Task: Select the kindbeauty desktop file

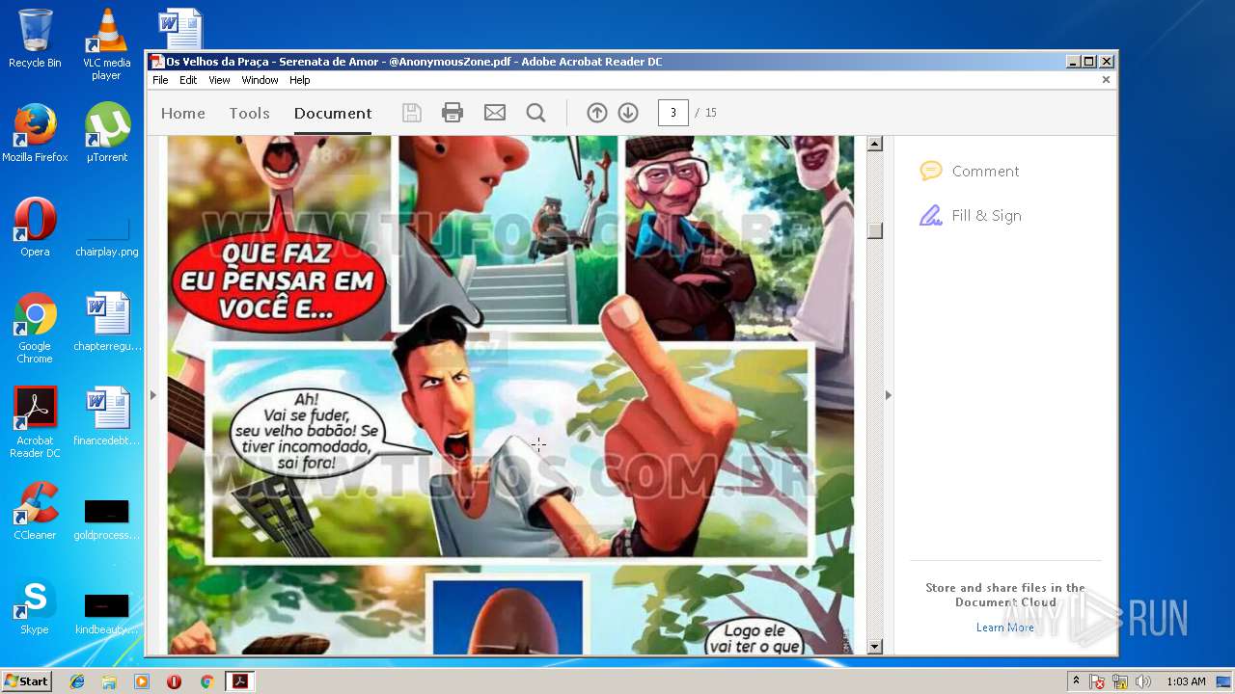Action: [106, 613]
